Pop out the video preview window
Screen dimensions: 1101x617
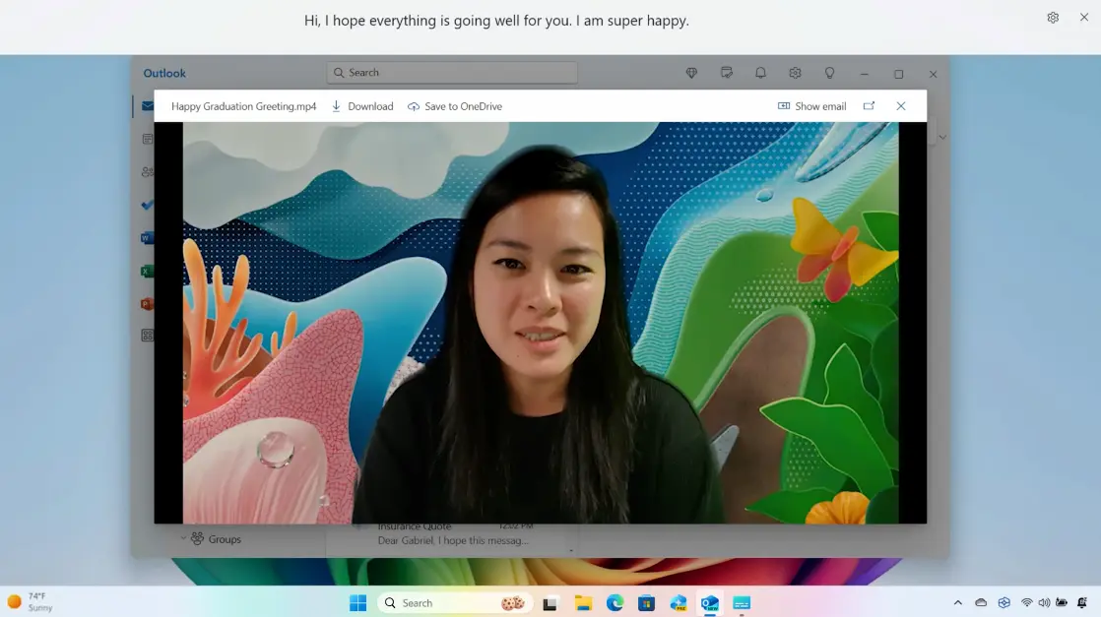(x=869, y=106)
